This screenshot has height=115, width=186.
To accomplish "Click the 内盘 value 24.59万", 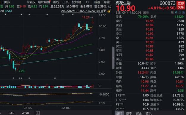I will coord(178,73).
